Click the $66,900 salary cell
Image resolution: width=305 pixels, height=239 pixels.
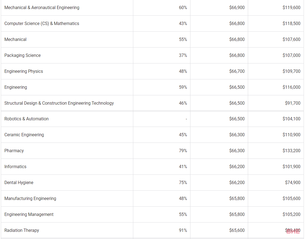point(237,8)
